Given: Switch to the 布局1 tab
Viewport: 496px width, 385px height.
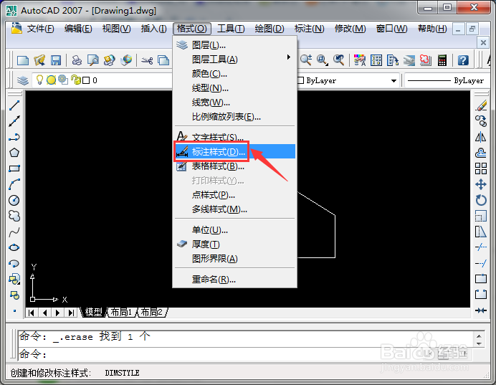Looking at the screenshot, I should [121, 313].
